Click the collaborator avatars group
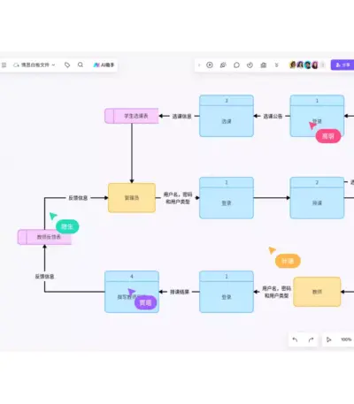This screenshot has height=404, width=354. pyautogui.click(x=304, y=65)
